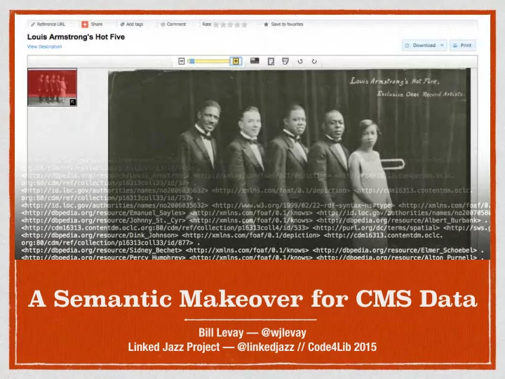Rotate image clockwise

pyautogui.click(x=314, y=61)
